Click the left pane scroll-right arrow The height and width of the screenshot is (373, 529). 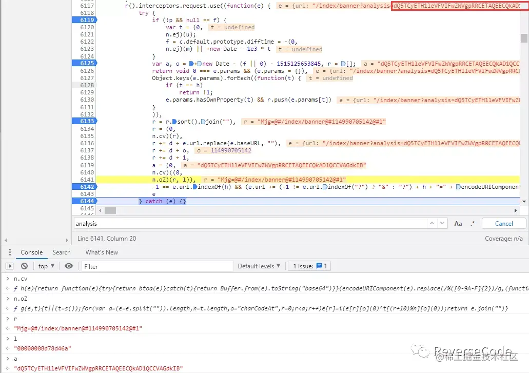click(x=67, y=240)
